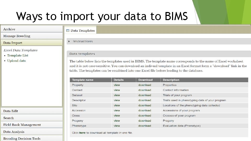Download the Site template
The image size is (251, 141).
click(x=145, y=105)
